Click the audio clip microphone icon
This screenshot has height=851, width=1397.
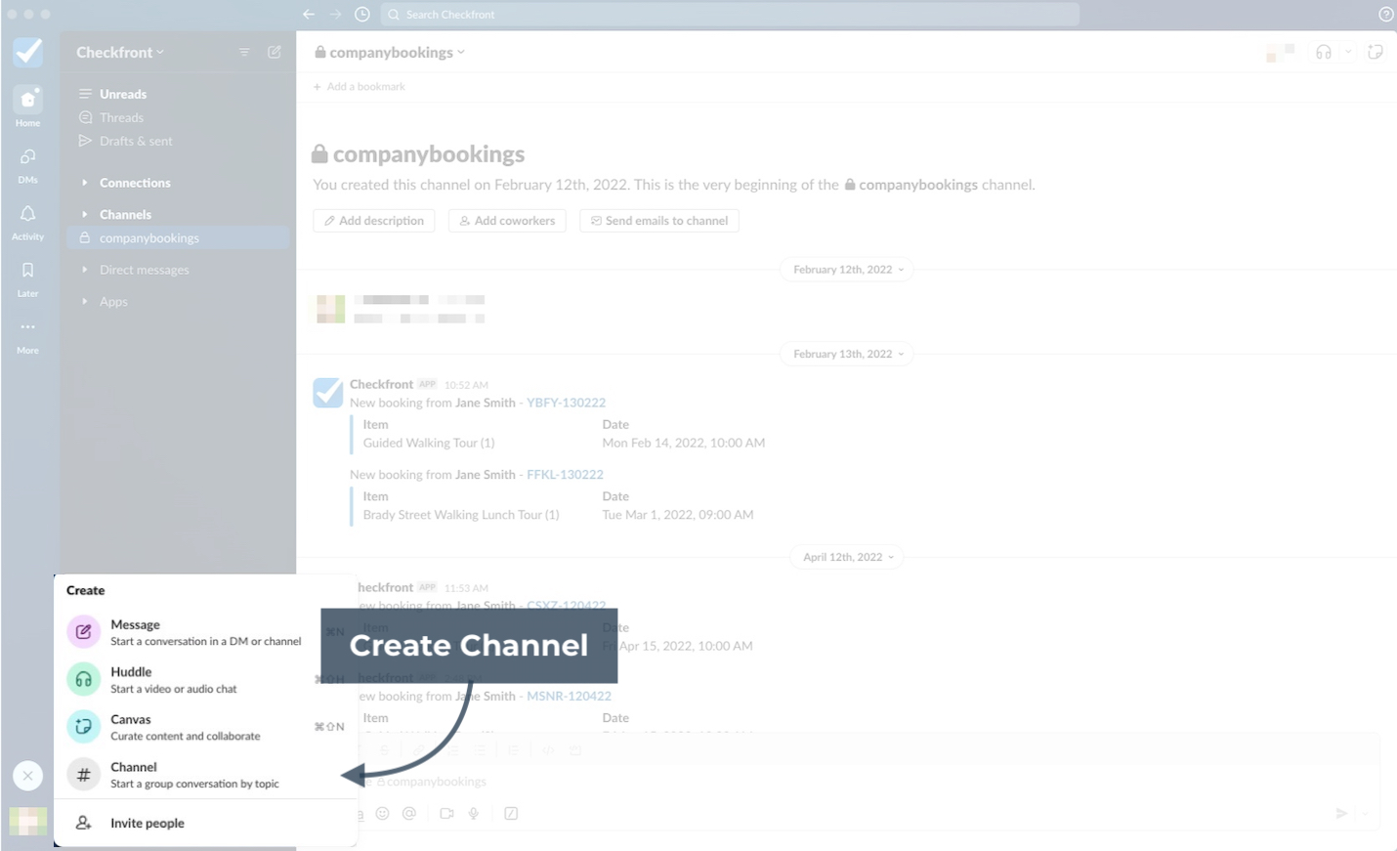pyautogui.click(x=474, y=813)
